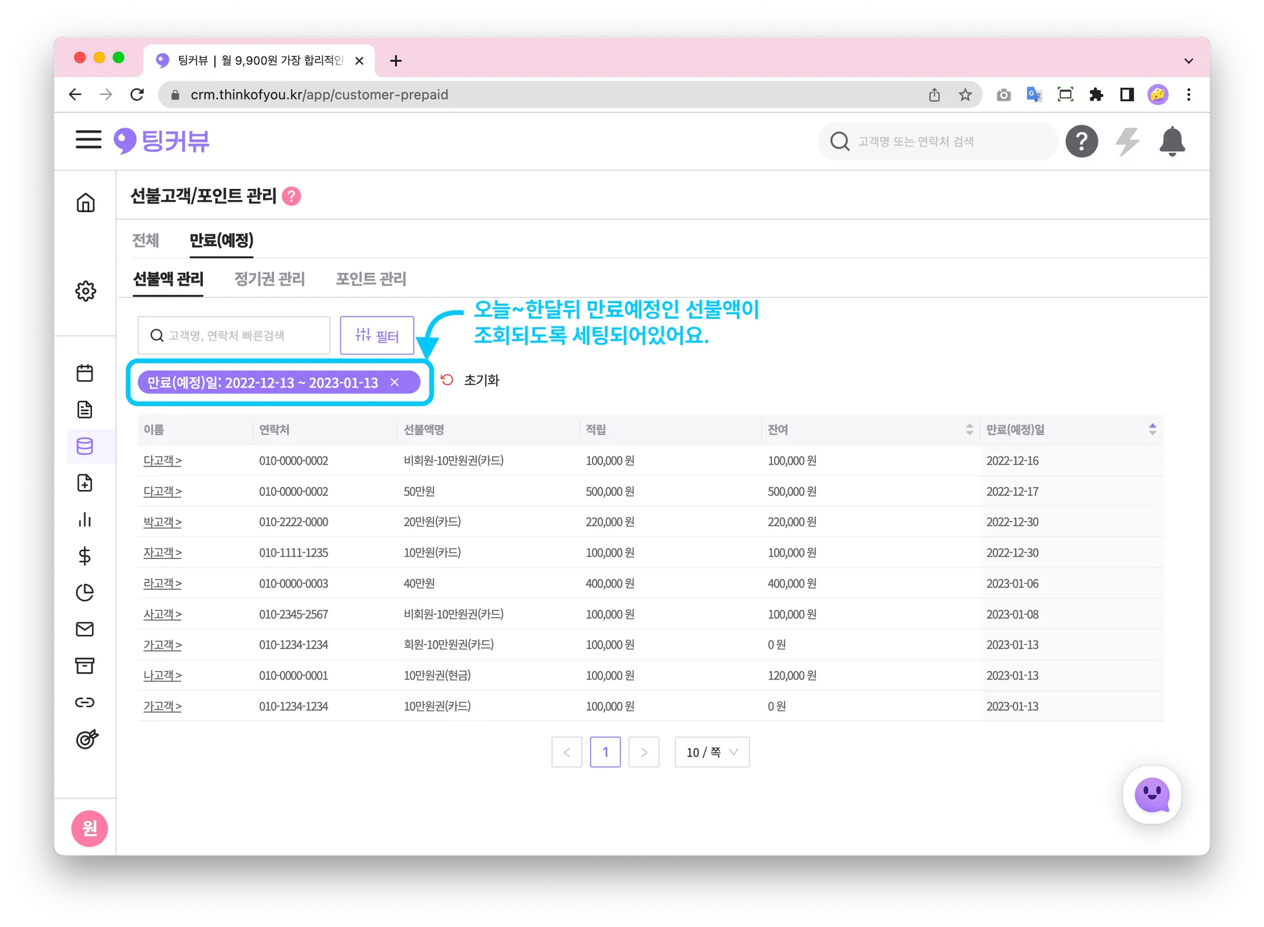This screenshot has width=1264, height=927.
Task: Click the bar chart statistics icon
Action: [85, 520]
